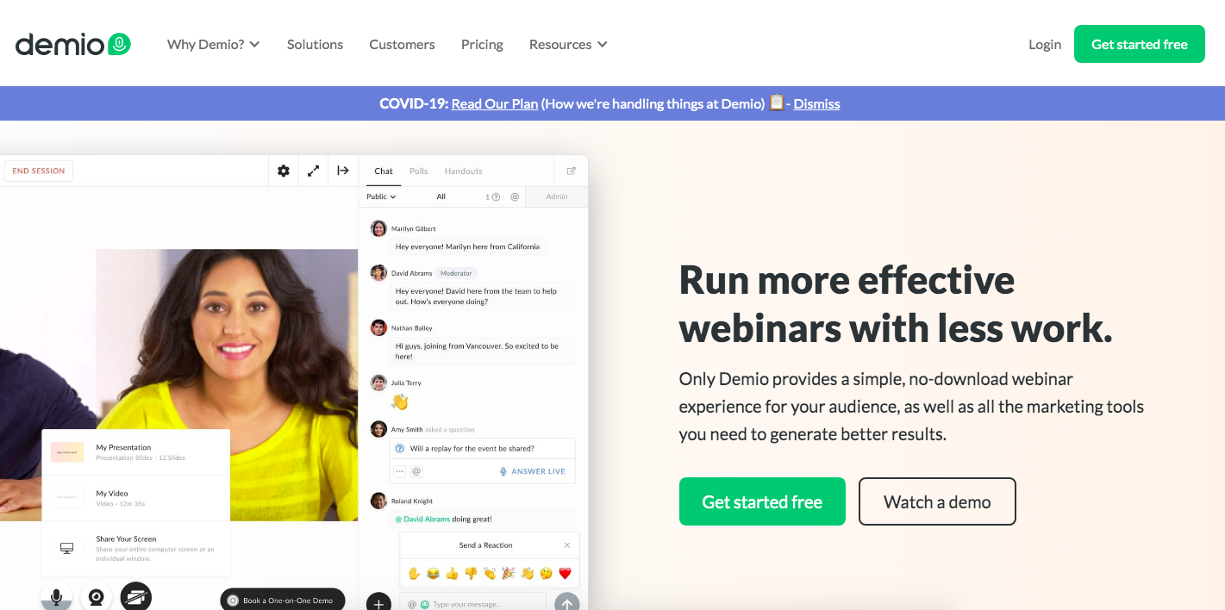This screenshot has height=610, width=1225.
Task: Click Nathan Bailey's avatar
Action: click(378, 327)
